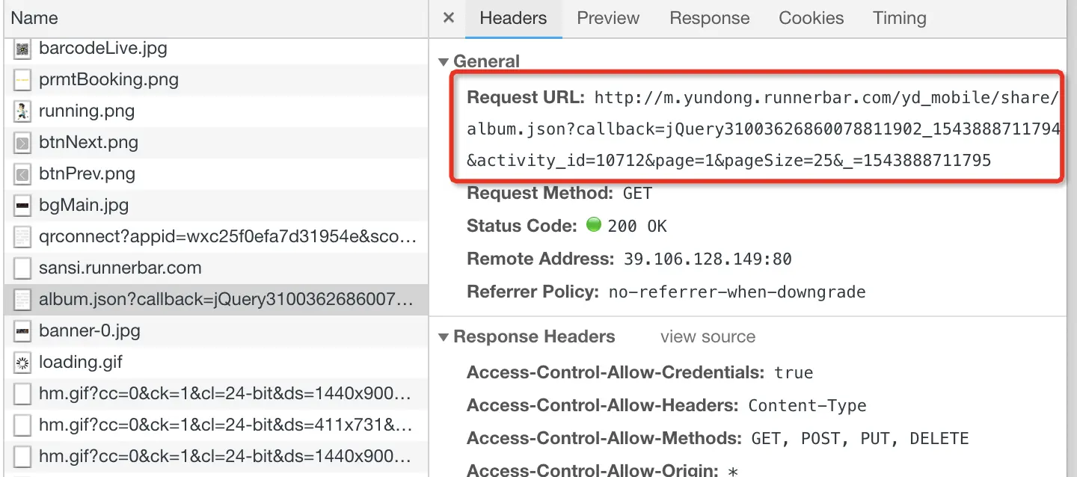The height and width of the screenshot is (477, 1077).
Task: Switch to the Headers tab
Action: point(513,18)
